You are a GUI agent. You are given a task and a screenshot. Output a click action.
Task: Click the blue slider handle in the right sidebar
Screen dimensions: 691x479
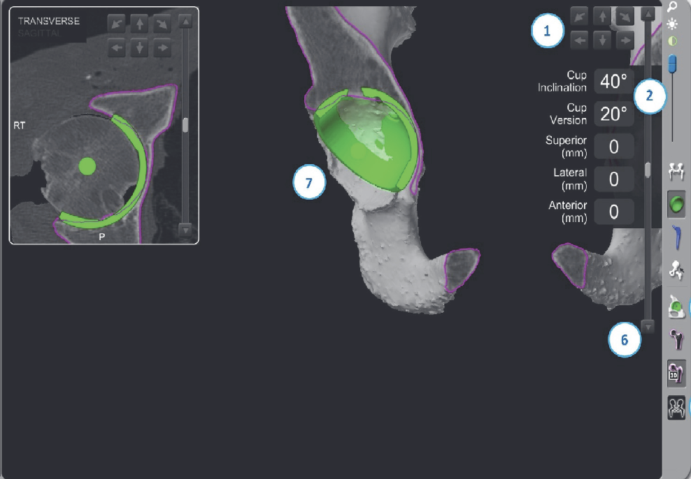673,65
